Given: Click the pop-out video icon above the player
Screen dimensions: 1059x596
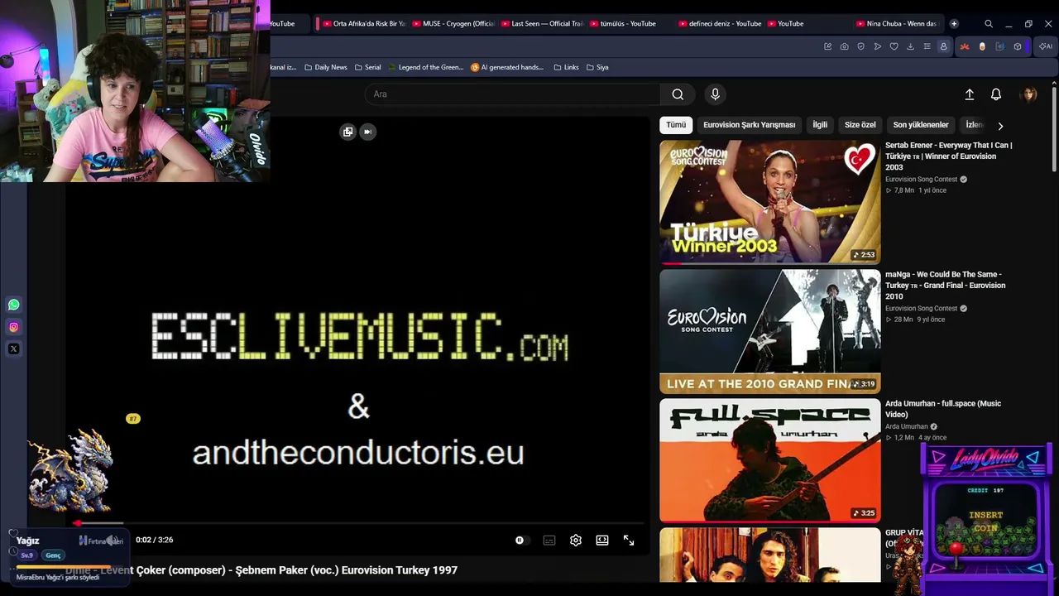Looking at the screenshot, I should (x=348, y=132).
